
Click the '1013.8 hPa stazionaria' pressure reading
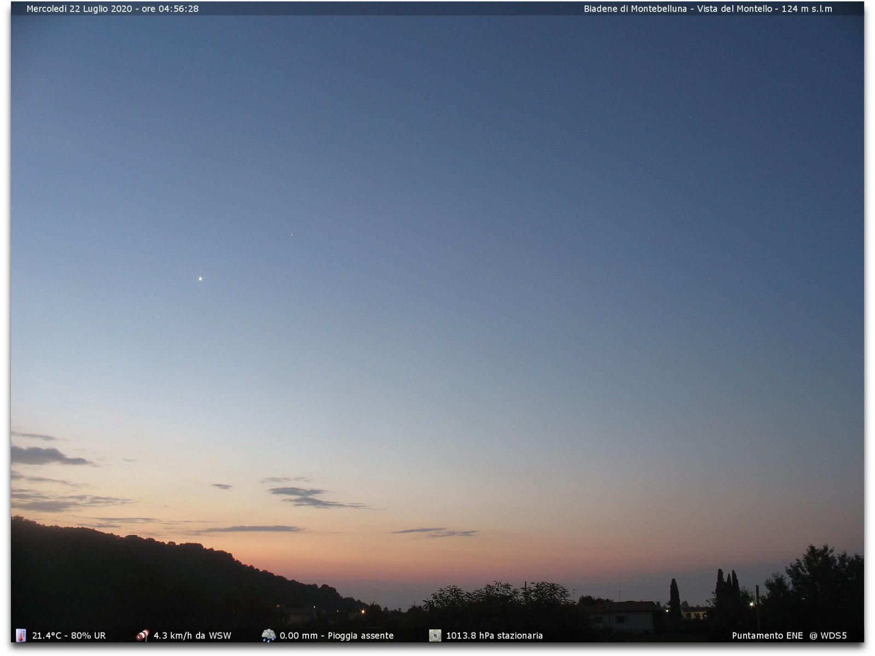click(x=494, y=636)
